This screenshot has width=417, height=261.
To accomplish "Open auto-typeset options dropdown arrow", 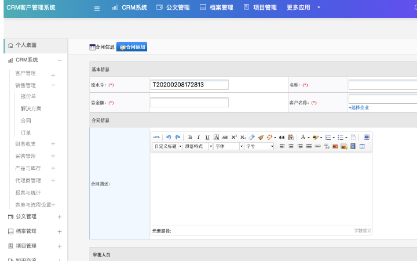I will [275, 137].
